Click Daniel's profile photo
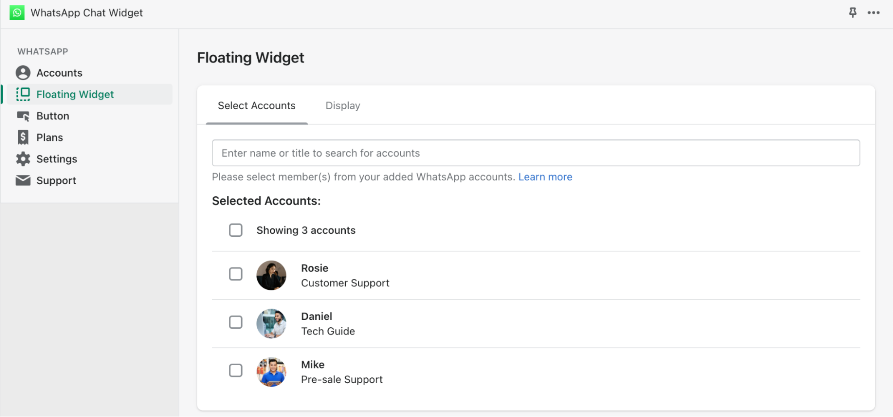 271,323
